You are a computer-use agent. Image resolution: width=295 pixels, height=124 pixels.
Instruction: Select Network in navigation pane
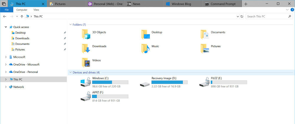click(x=19, y=87)
